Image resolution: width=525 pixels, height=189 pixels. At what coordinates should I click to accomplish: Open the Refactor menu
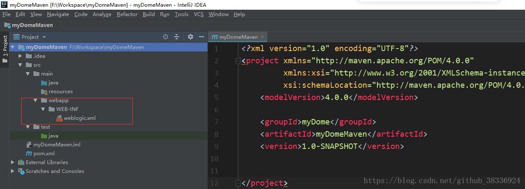click(x=127, y=14)
